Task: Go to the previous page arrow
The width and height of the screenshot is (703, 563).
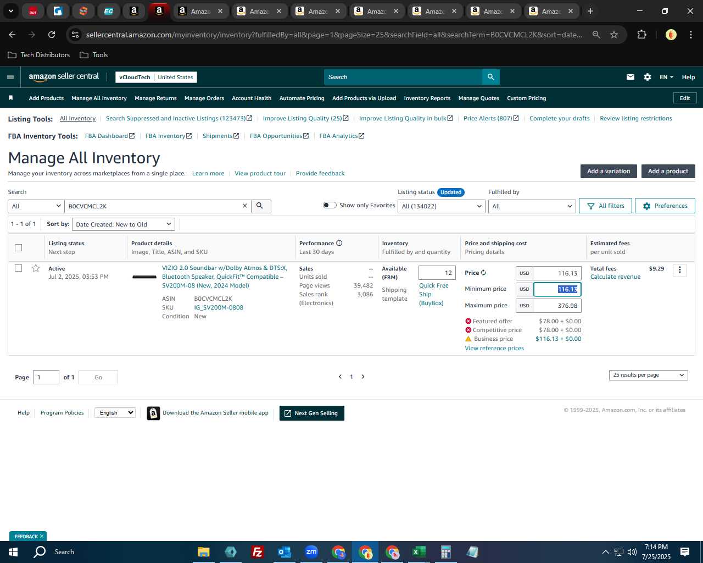Action: point(340,377)
